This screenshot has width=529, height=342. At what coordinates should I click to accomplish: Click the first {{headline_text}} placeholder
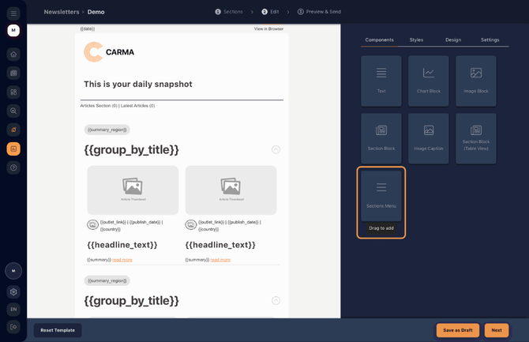click(x=122, y=245)
